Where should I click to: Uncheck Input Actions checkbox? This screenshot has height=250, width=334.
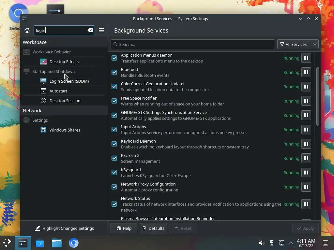click(114, 130)
